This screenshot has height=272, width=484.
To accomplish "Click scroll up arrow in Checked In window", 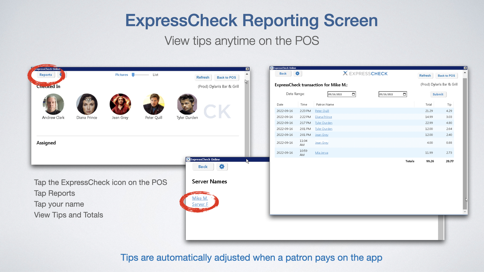I will (x=247, y=74).
